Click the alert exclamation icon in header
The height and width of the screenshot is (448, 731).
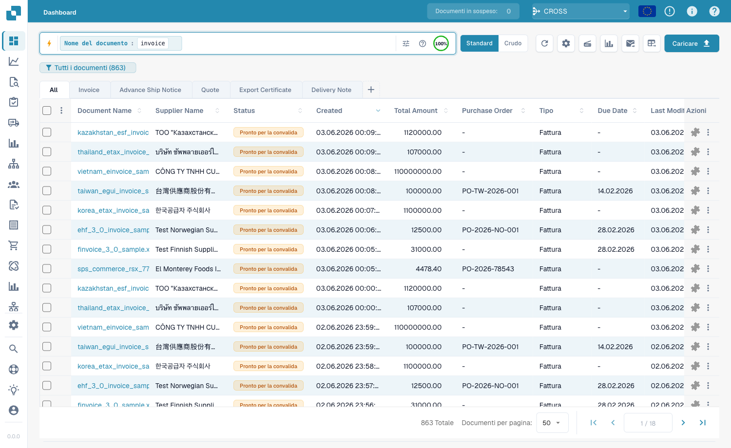[x=670, y=11]
